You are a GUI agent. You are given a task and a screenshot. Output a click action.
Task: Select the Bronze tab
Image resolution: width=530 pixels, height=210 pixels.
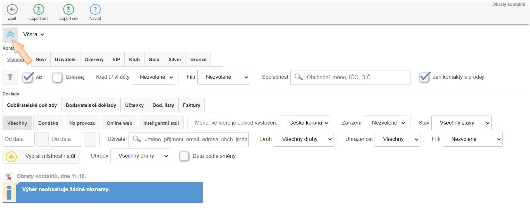198,60
